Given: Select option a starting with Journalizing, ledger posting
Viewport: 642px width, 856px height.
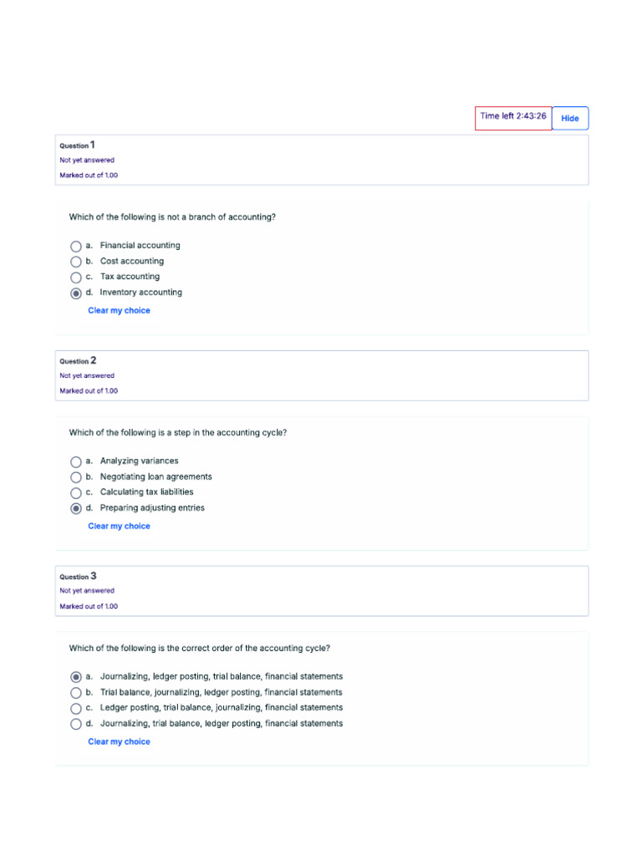Looking at the screenshot, I should click(x=76, y=677).
